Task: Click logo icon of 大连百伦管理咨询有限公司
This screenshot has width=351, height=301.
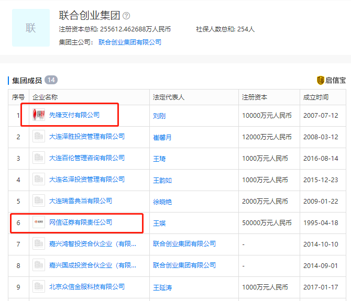Action: [x=39, y=158]
